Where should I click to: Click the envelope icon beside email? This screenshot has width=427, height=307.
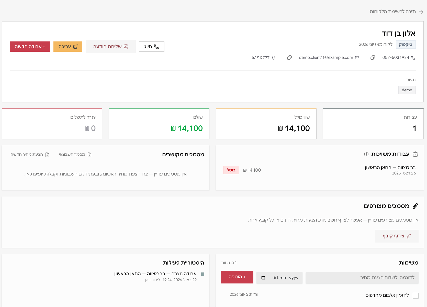(357, 58)
